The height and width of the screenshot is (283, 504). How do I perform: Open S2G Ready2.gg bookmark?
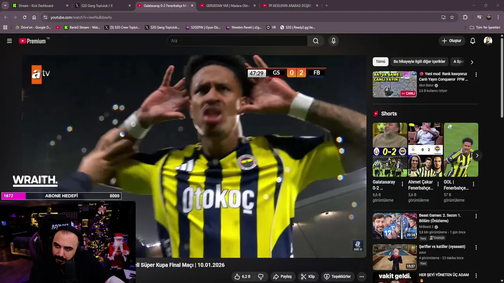(x=297, y=28)
